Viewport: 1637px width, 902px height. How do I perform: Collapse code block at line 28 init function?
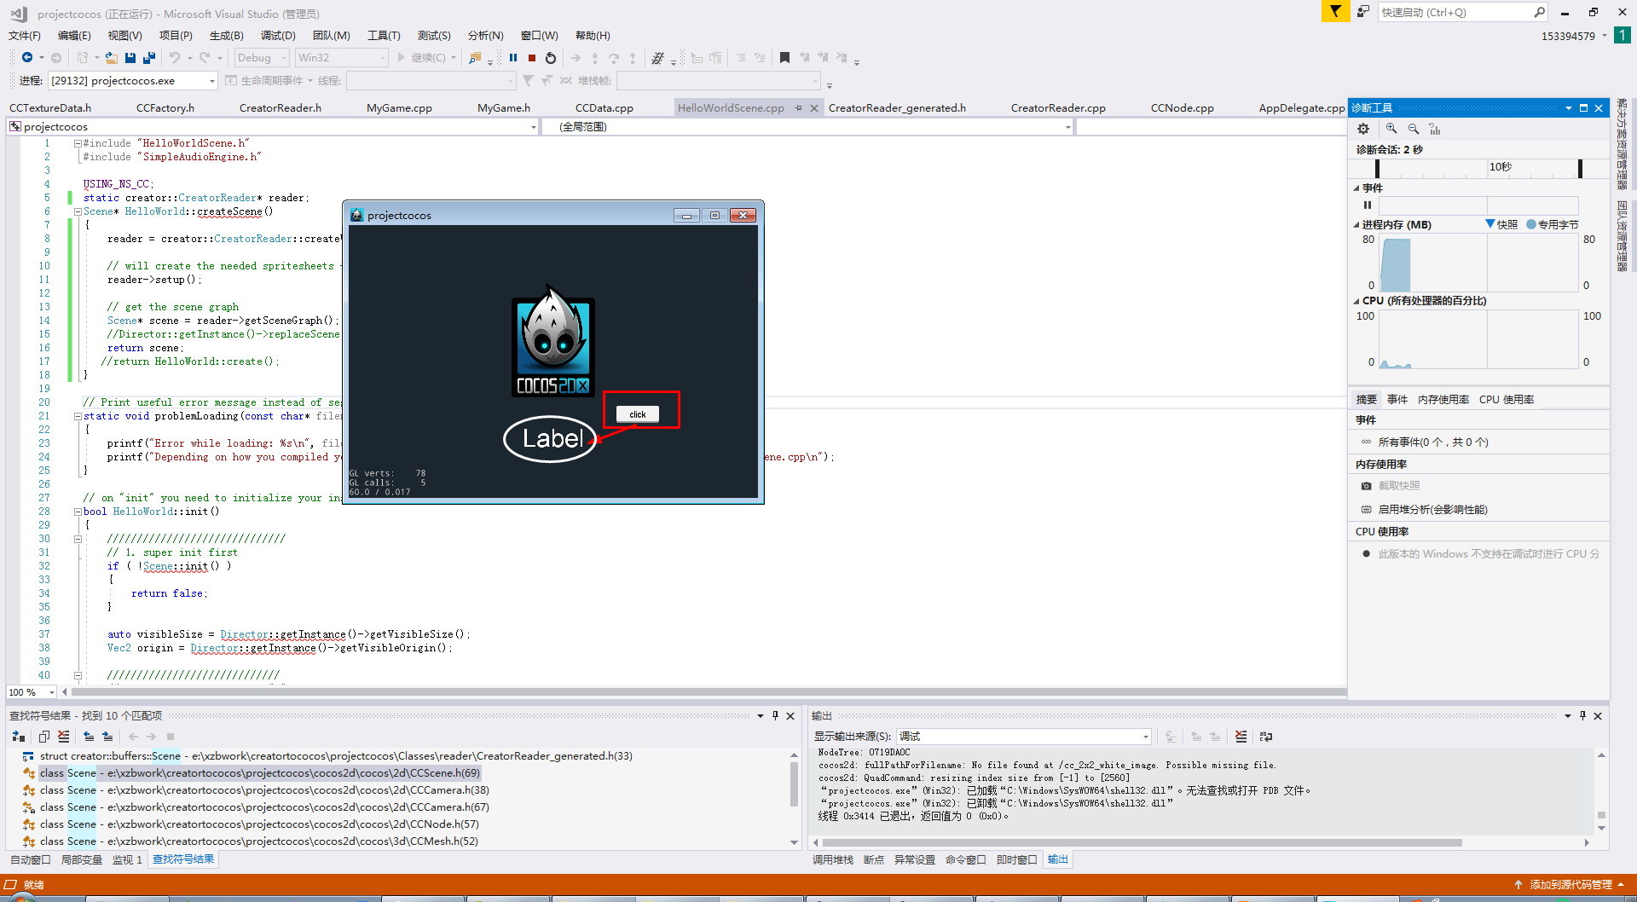(78, 512)
